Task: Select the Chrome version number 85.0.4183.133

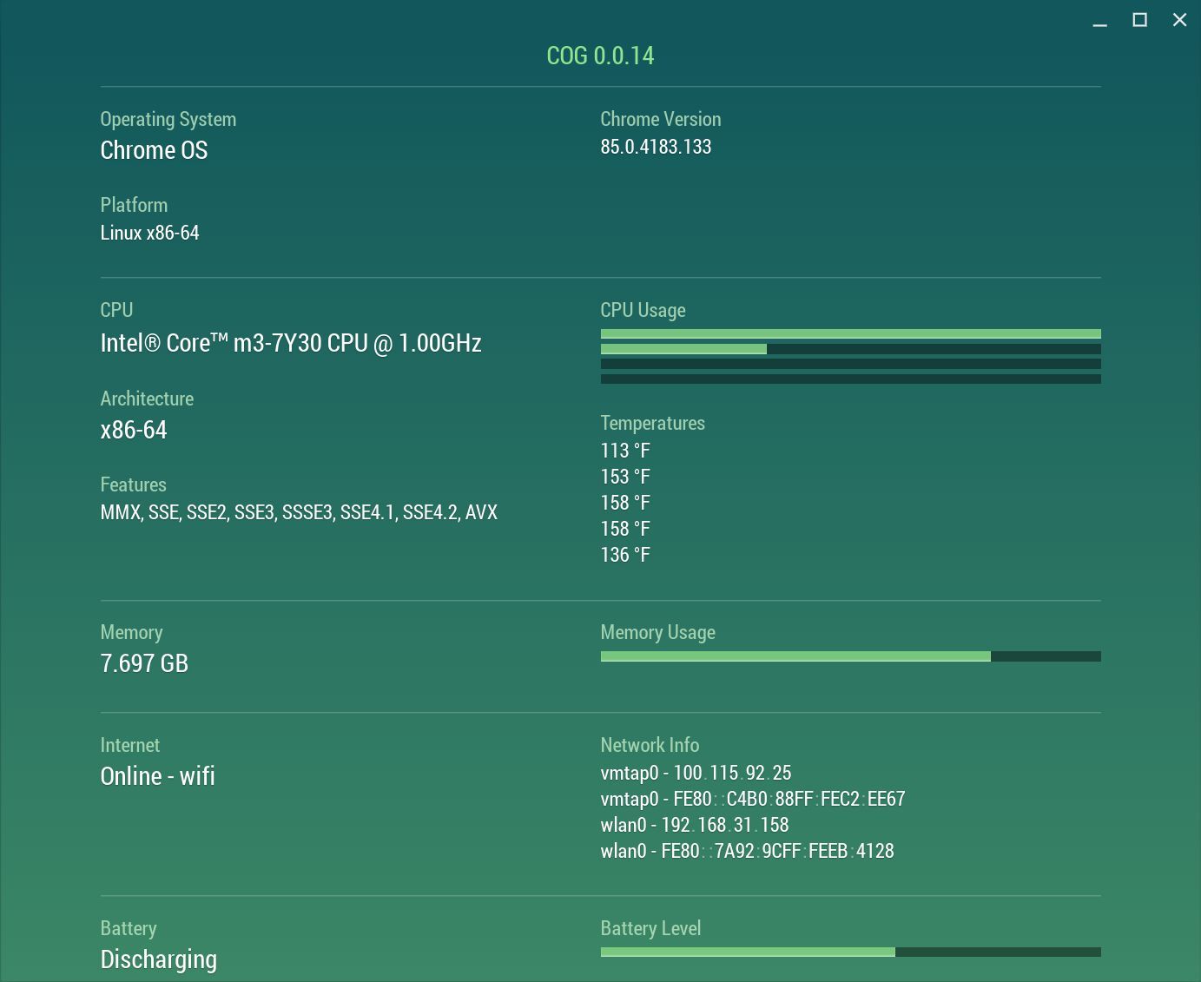Action: coord(656,147)
